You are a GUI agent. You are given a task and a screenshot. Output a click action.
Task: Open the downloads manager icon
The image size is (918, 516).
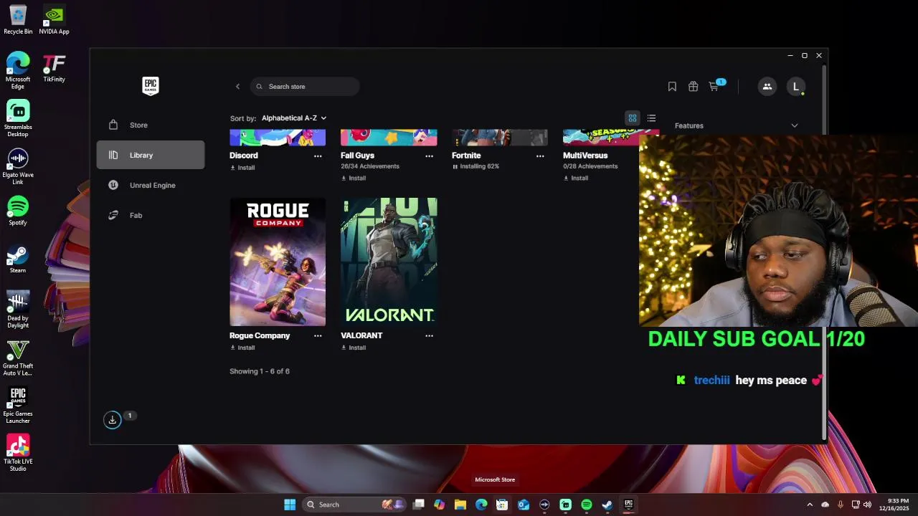112,420
